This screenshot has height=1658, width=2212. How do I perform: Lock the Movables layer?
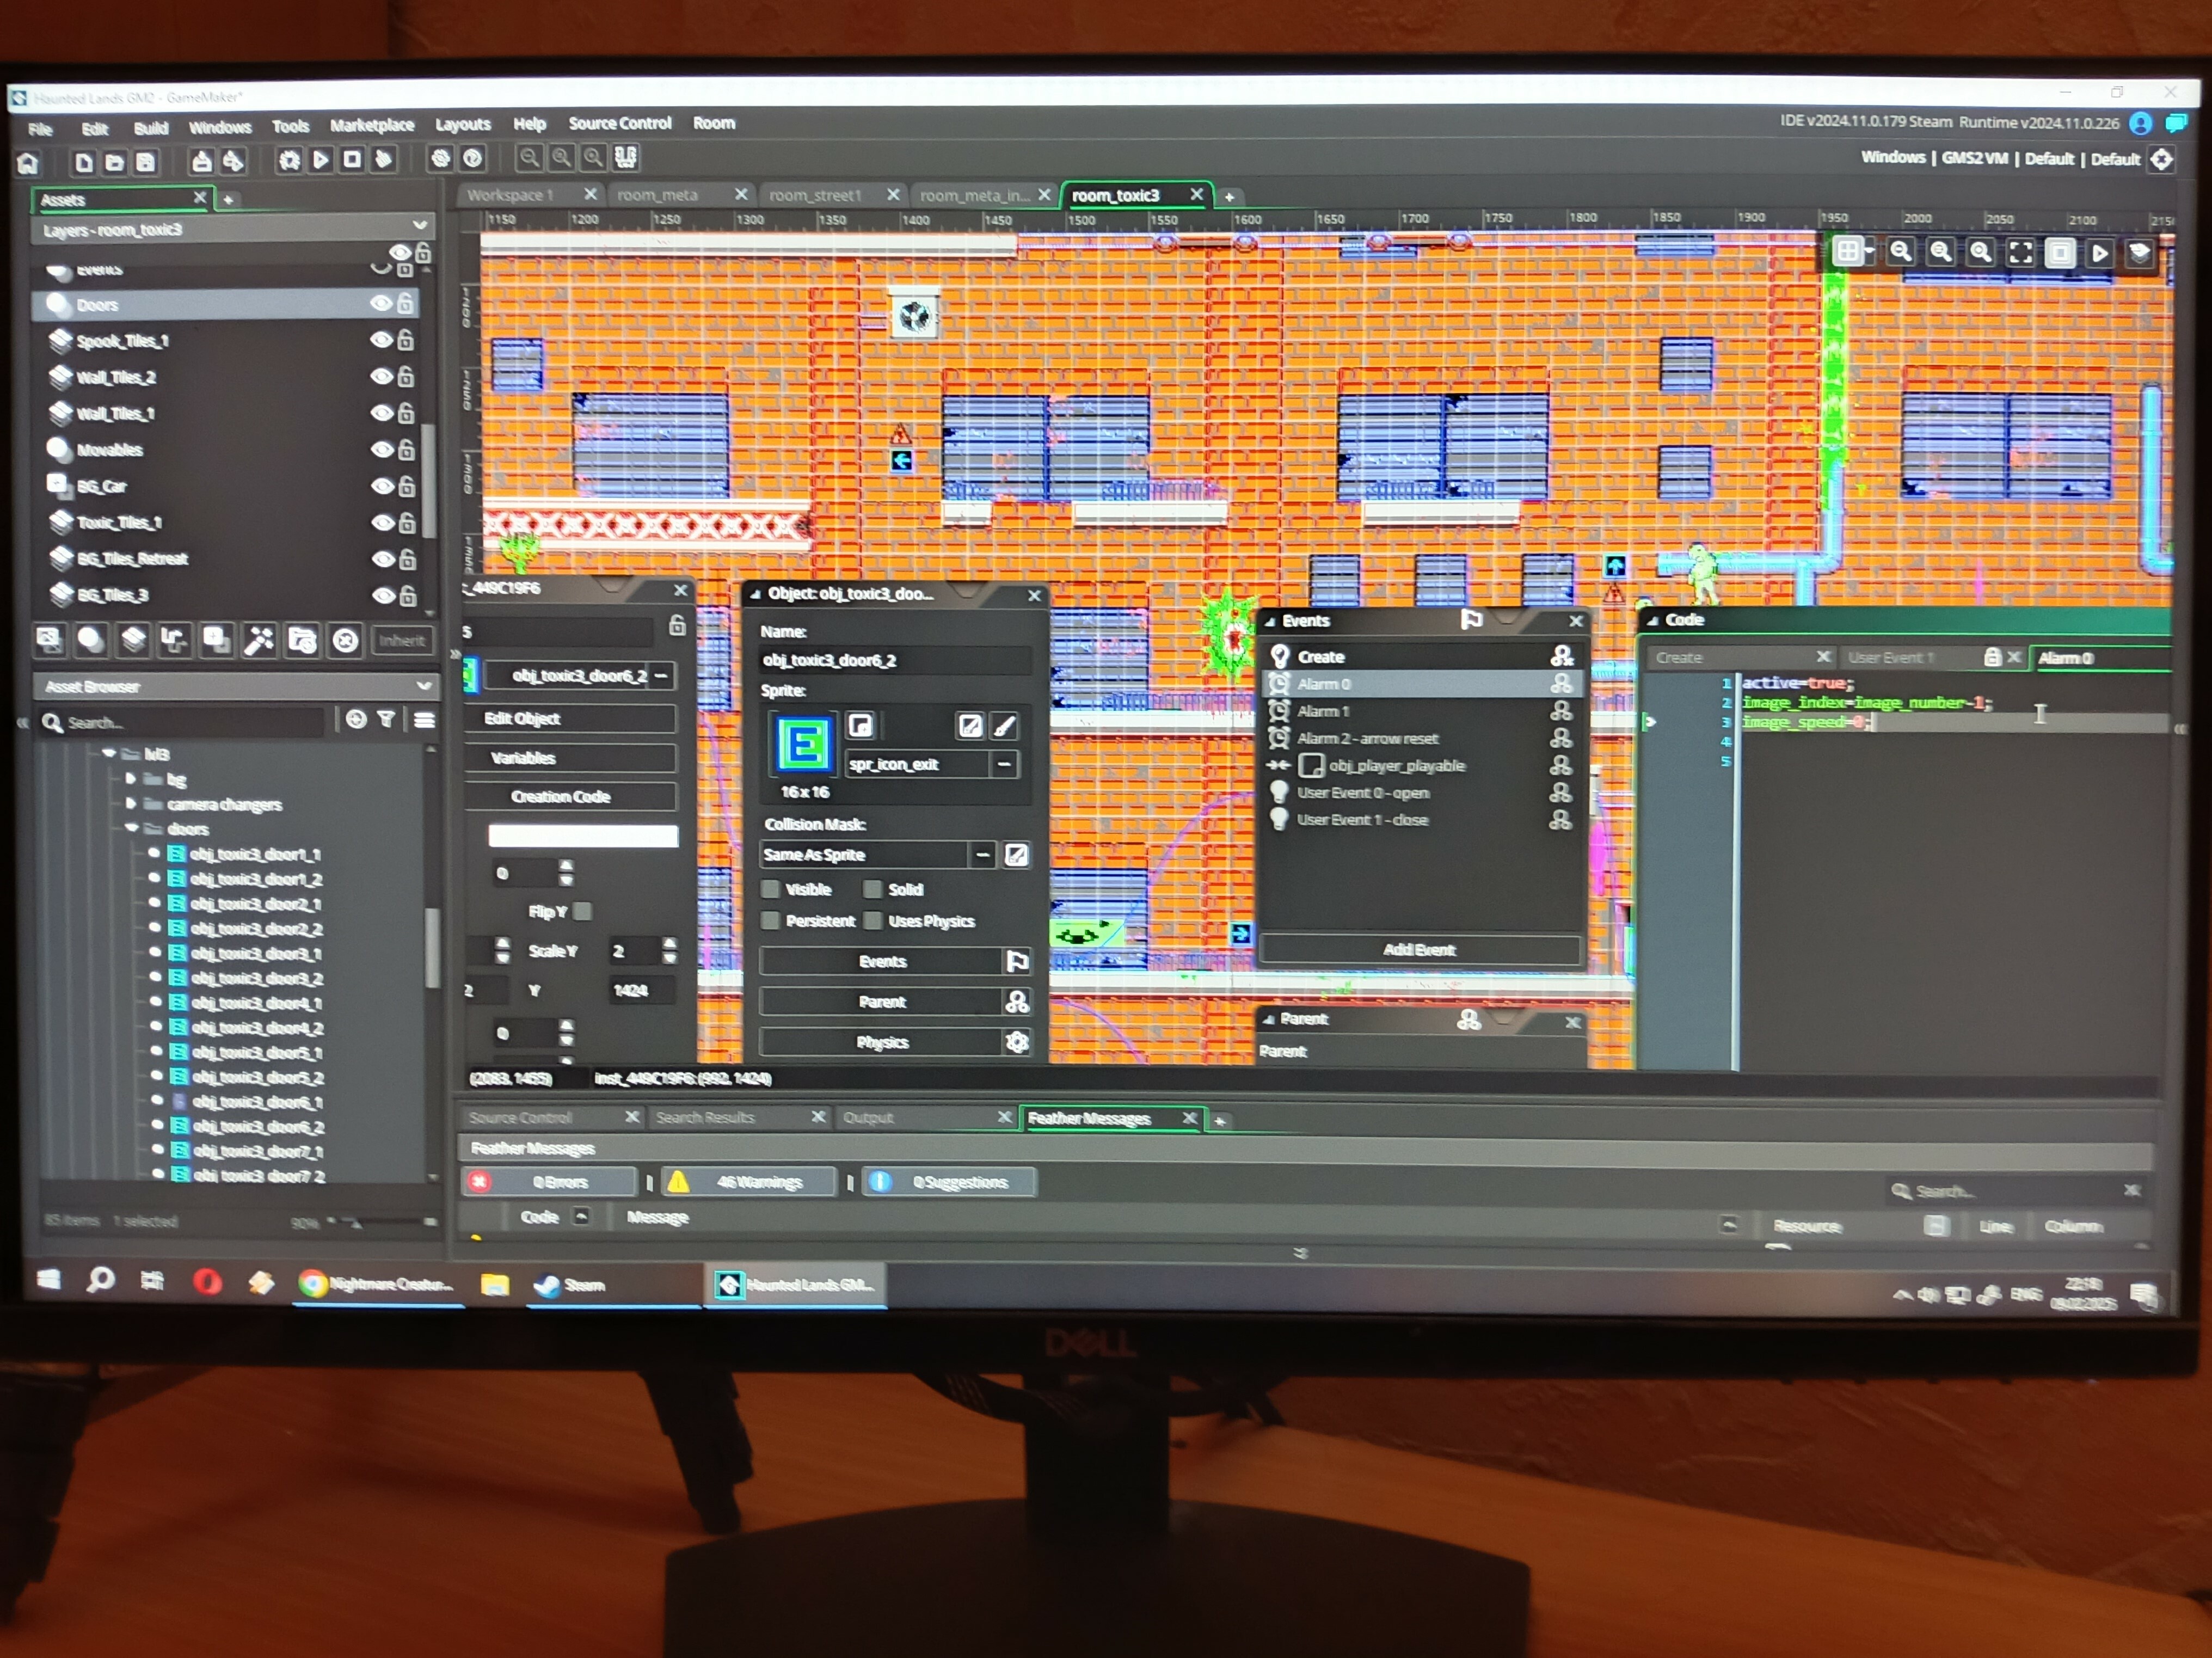(406, 449)
